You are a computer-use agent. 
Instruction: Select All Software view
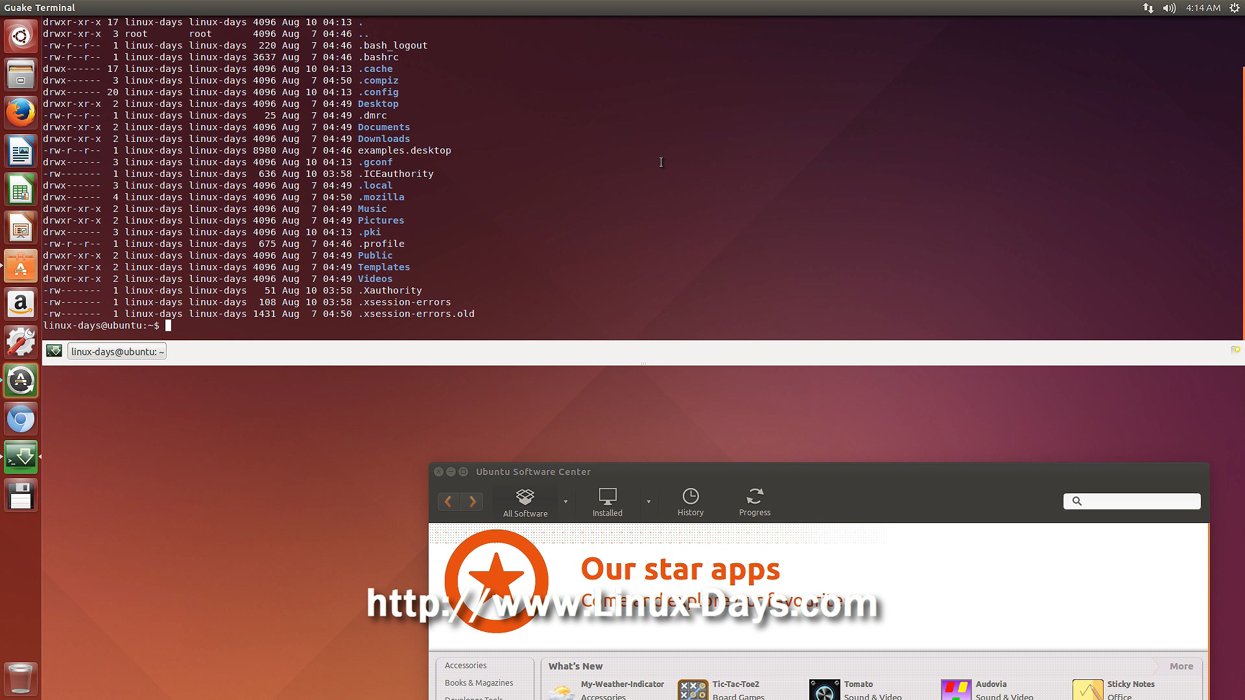pos(525,502)
